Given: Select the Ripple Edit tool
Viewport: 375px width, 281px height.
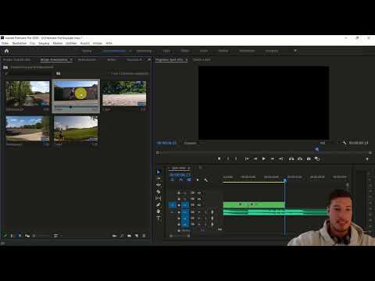Looking at the screenshot, I should click(159, 185).
